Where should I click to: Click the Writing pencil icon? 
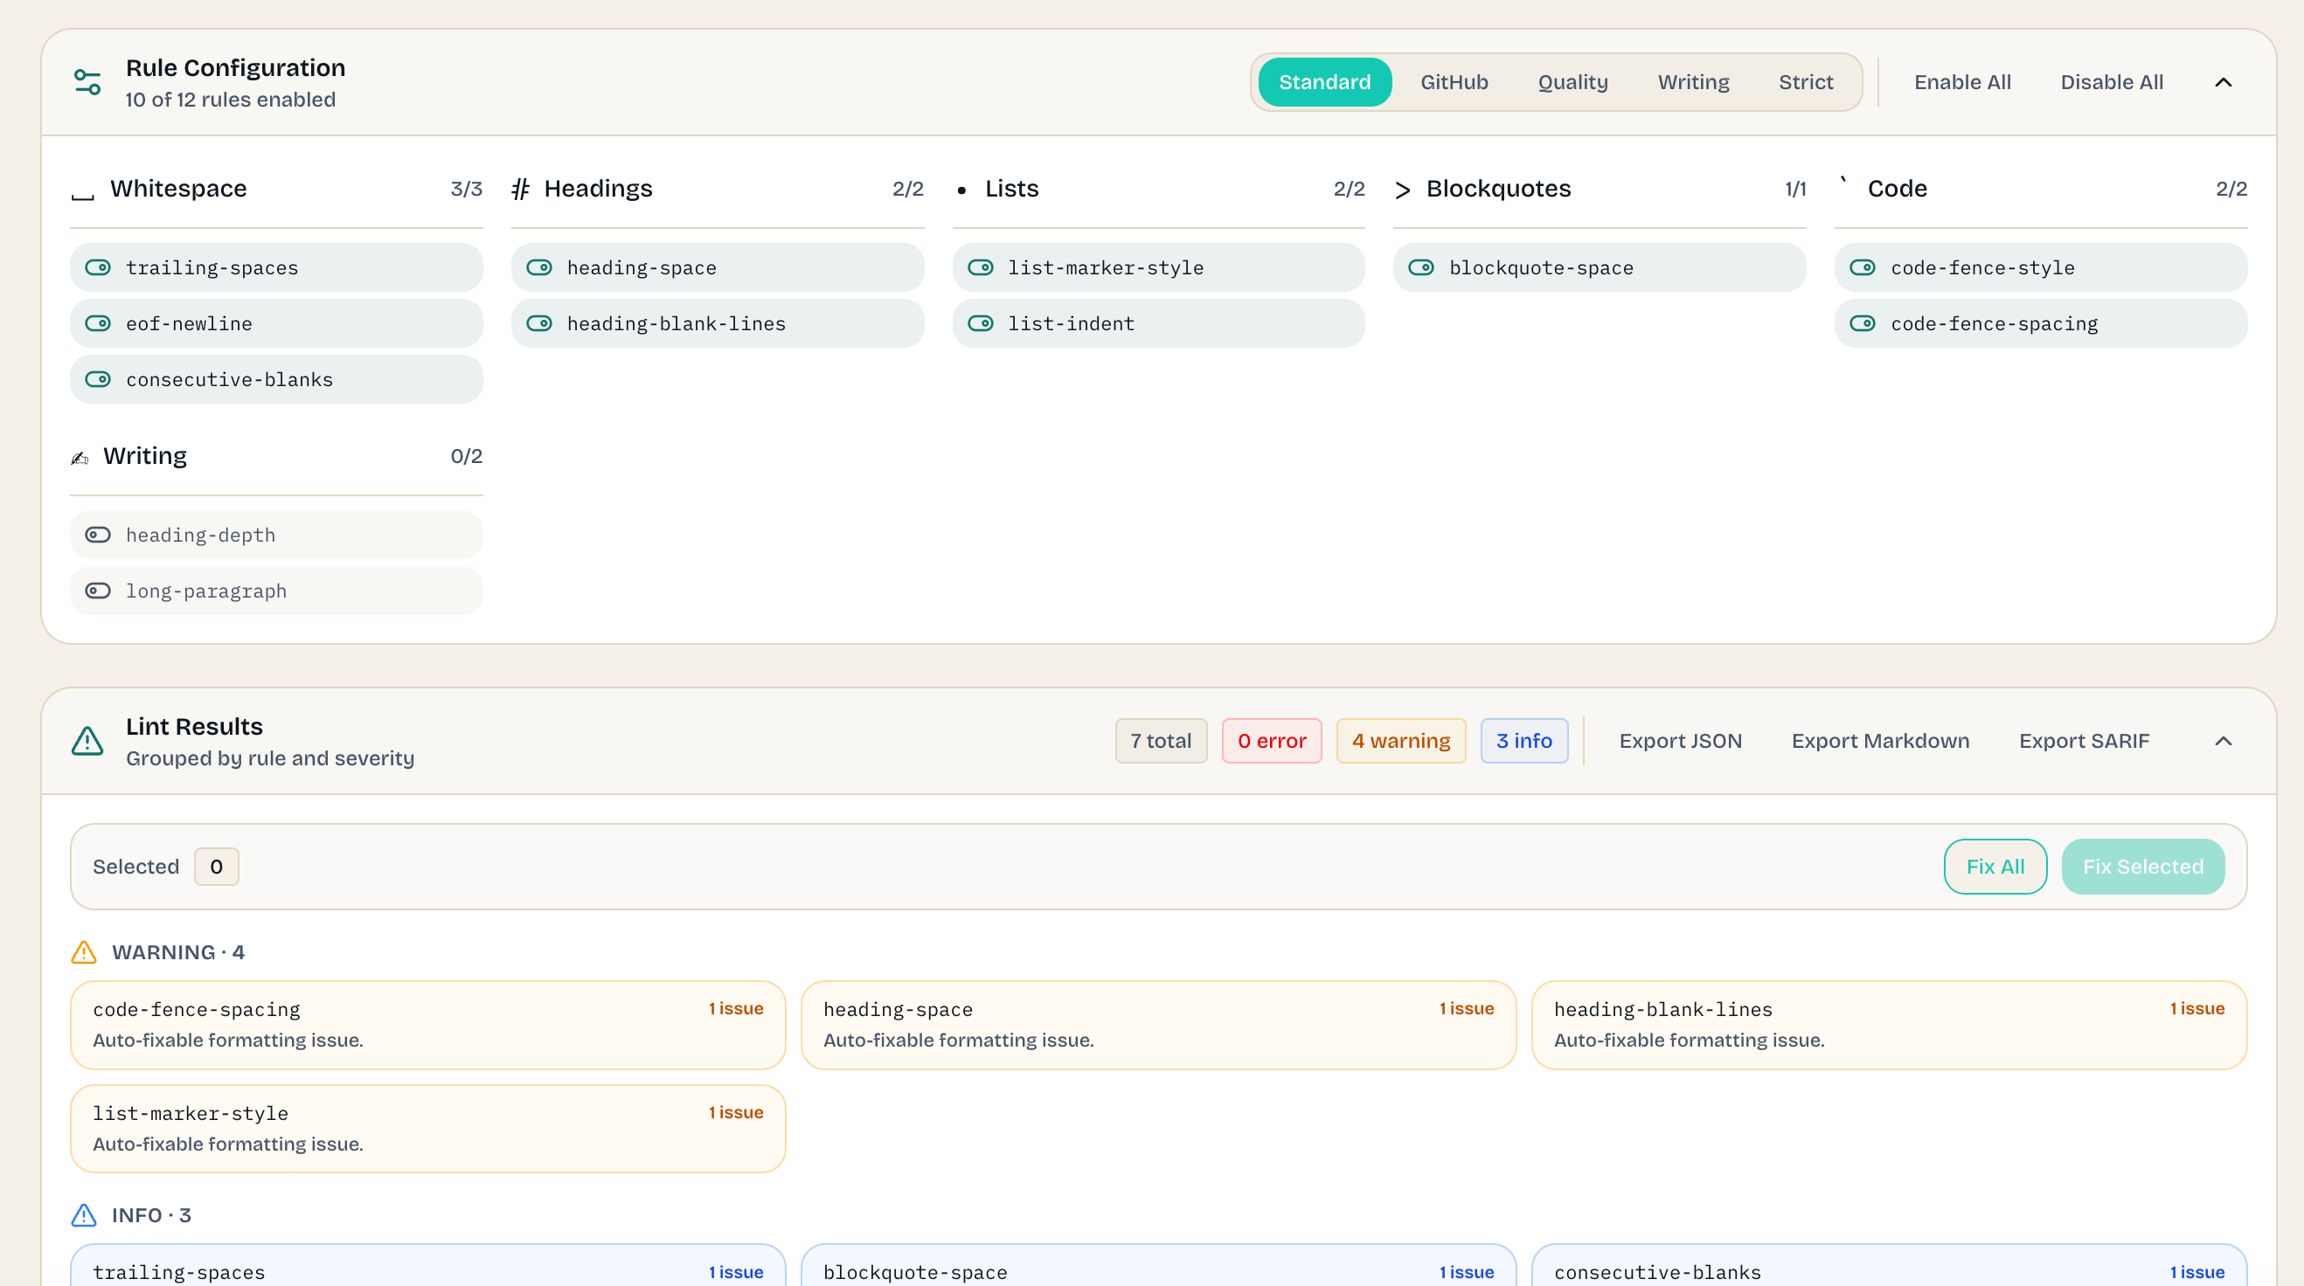tap(80, 456)
